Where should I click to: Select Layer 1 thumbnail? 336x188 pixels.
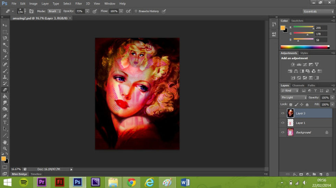click(290, 123)
